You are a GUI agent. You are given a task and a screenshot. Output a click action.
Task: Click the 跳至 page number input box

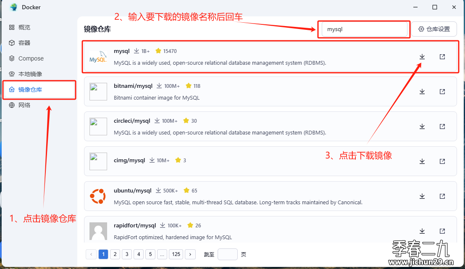pos(227,254)
